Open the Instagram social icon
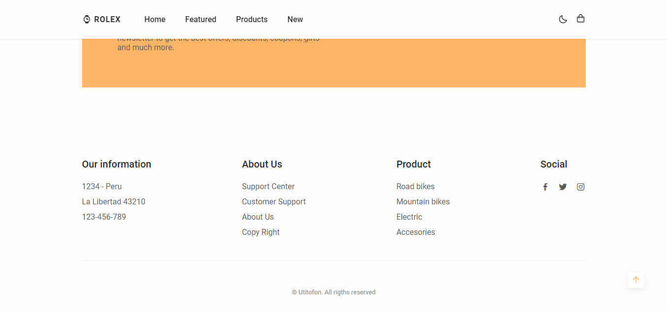This screenshot has height=311, width=667. (580, 187)
